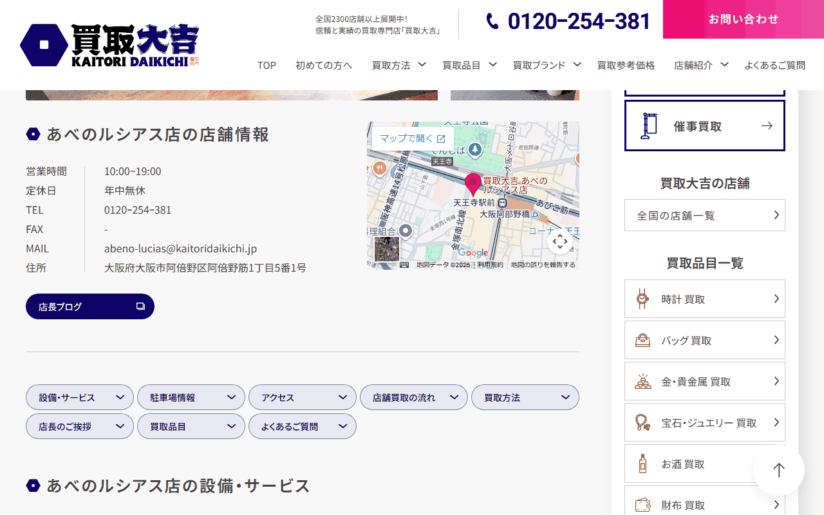The height and width of the screenshot is (515, 824).
Task: Open the satellite view thumbnail on map
Action: click(387, 249)
